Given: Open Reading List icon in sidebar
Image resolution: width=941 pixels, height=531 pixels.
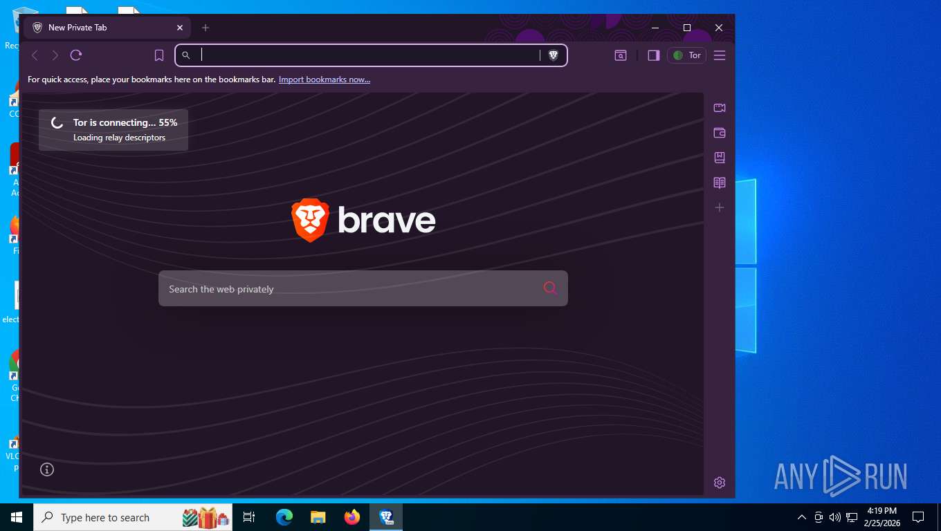Looking at the screenshot, I should click(x=720, y=183).
